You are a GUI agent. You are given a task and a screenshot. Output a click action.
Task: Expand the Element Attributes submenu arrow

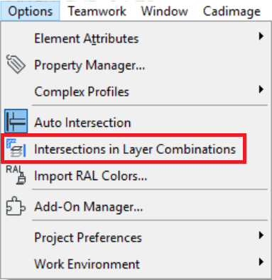point(261,36)
